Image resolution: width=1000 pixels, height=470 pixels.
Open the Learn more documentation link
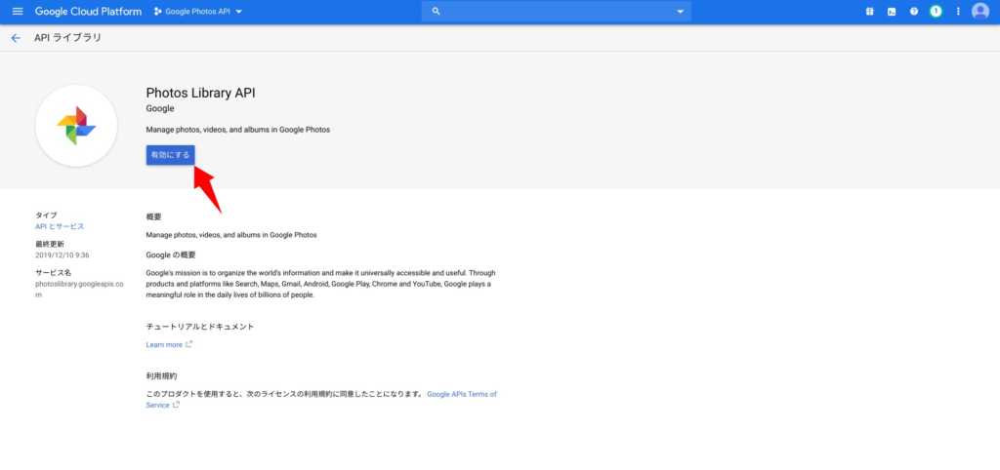tap(164, 344)
